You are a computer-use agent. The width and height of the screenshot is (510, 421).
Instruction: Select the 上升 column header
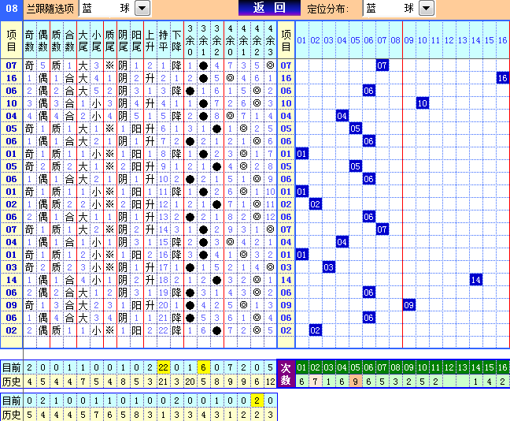[150, 40]
